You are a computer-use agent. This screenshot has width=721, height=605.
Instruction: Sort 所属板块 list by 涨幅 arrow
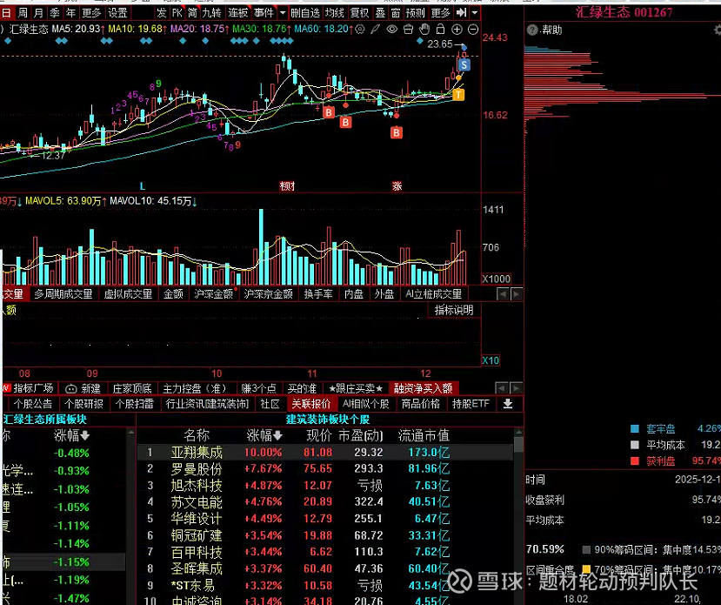[85, 435]
